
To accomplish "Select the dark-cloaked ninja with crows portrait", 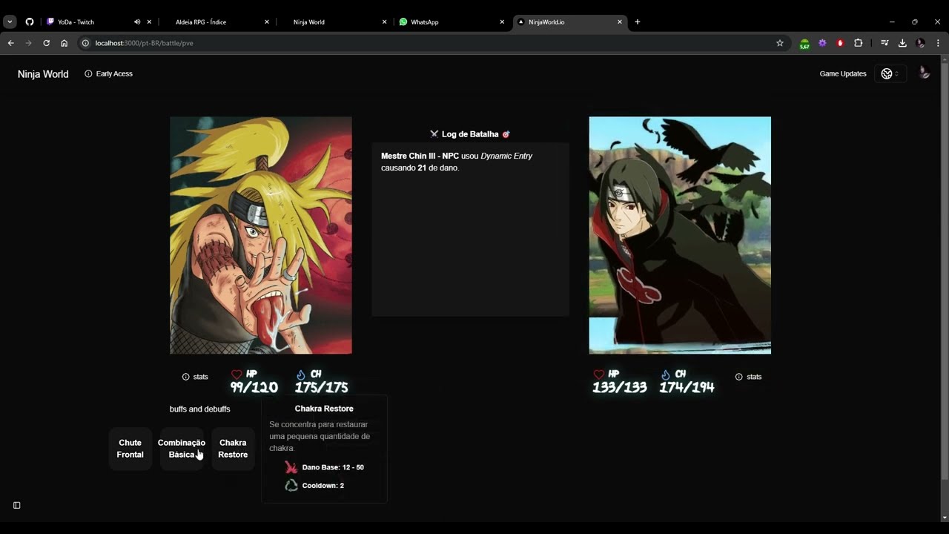I will click(x=680, y=235).
